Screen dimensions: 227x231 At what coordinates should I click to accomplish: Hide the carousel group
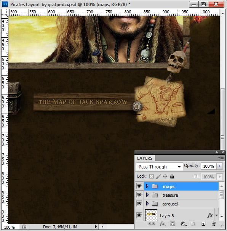pyautogui.click(x=139, y=204)
